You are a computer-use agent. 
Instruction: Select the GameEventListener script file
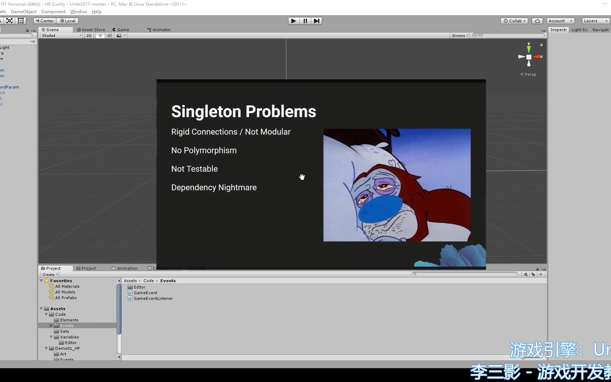(x=150, y=298)
